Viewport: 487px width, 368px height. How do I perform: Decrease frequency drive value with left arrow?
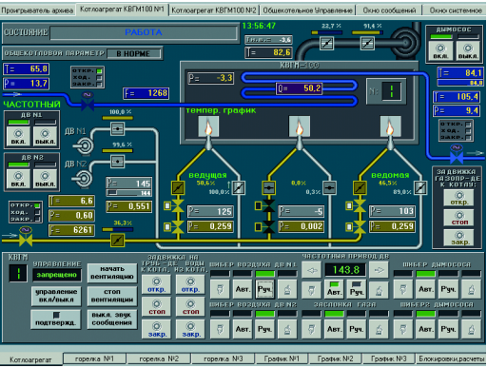pos(312,270)
